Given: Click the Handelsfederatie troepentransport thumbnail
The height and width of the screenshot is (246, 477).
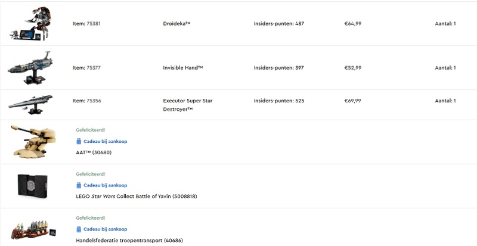Looking at the screenshot, I should pyautogui.click(x=36, y=229).
